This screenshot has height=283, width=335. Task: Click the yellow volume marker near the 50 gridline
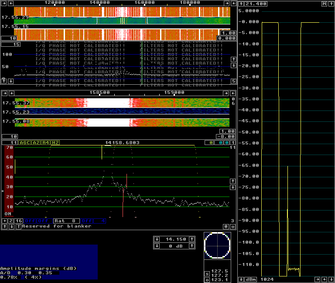15,166
